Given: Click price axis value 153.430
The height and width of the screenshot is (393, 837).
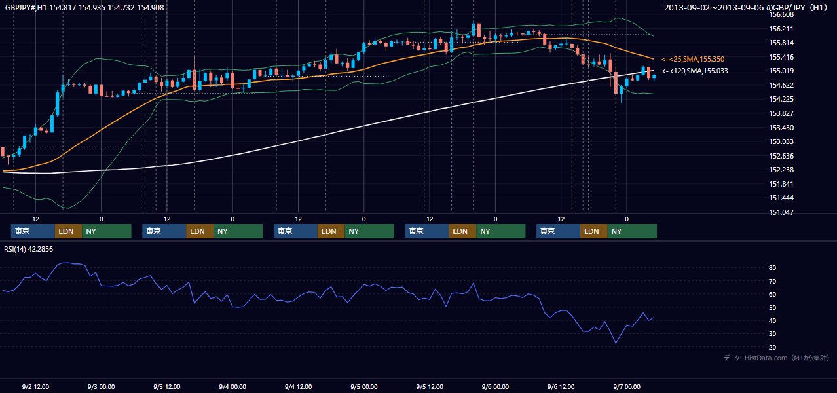Looking at the screenshot, I should coord(782,128).
